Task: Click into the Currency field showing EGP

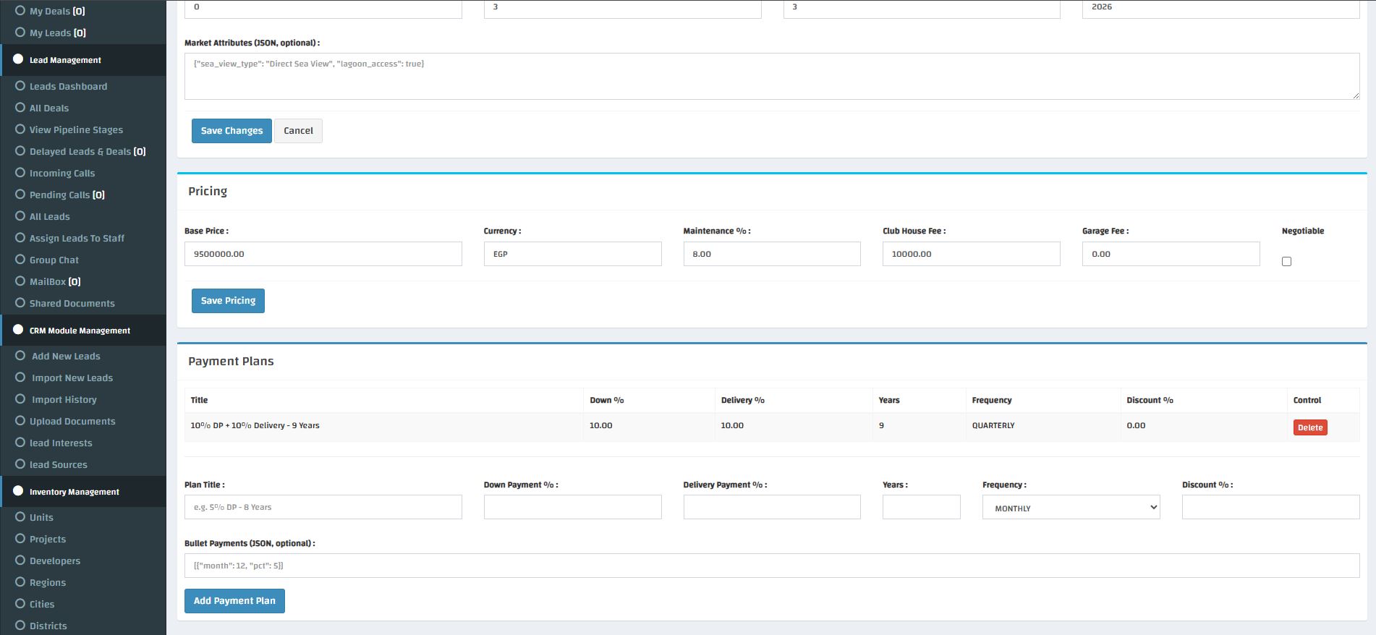Action: click(573, 254)
